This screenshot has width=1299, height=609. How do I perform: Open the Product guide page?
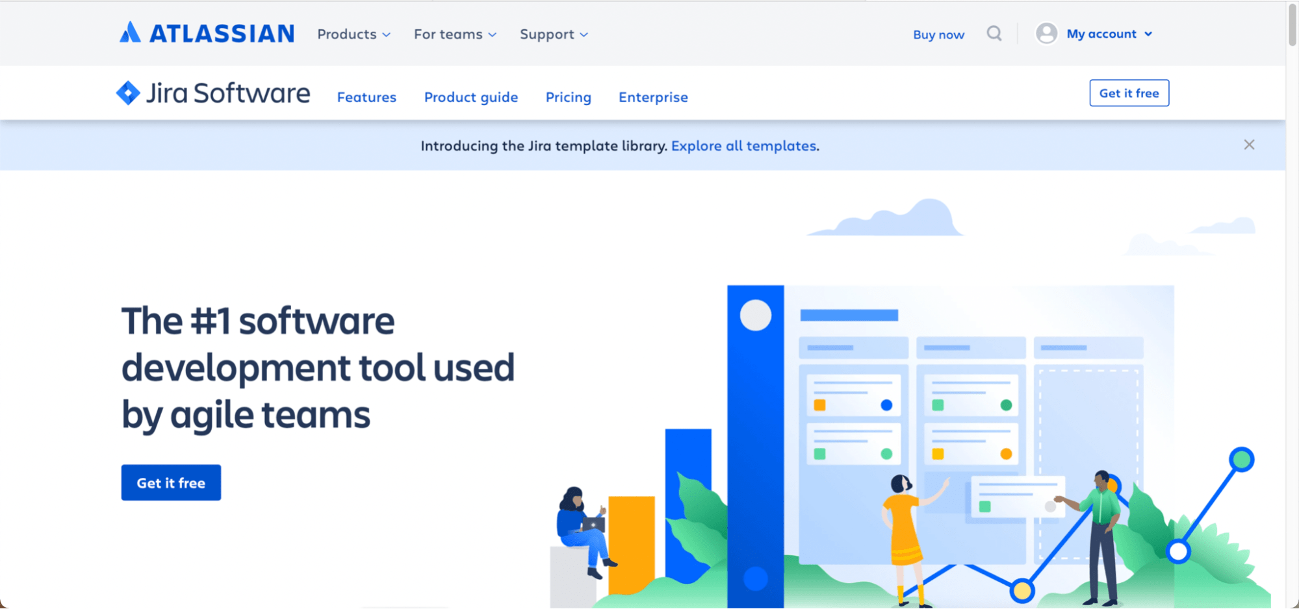[471, 97]
